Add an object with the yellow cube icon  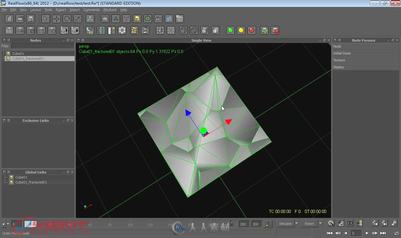(x=137, y=18)
